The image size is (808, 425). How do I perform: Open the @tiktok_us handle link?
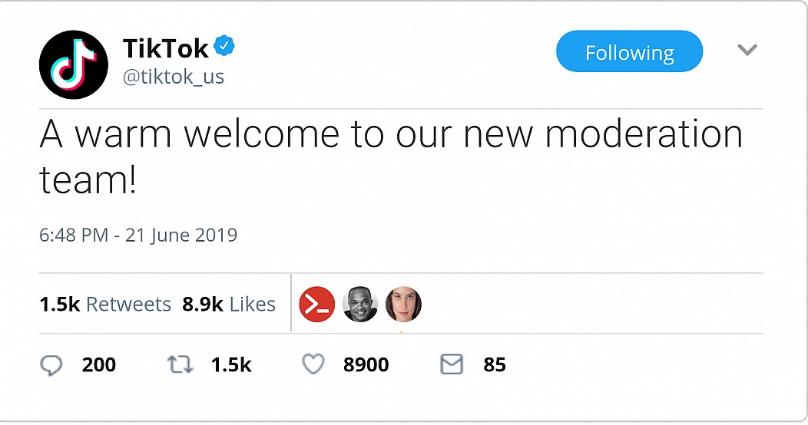pos(174,77)
